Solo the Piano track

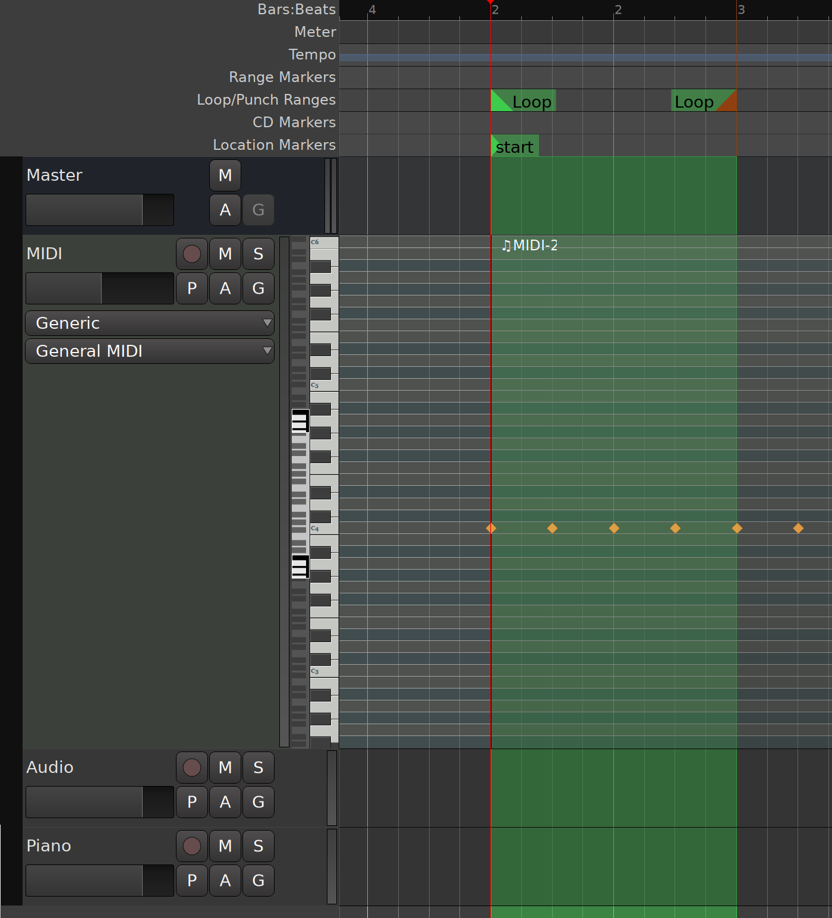tap(259, 846)
